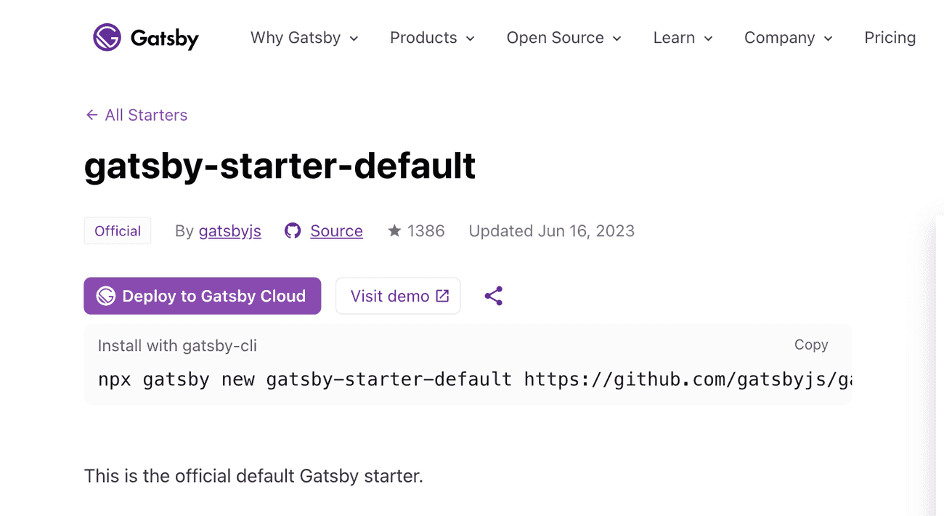Click Deploy to Gatsby Cloud

click(202, 295)
